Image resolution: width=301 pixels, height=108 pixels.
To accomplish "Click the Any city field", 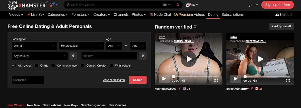I will [x=109, y=56].
